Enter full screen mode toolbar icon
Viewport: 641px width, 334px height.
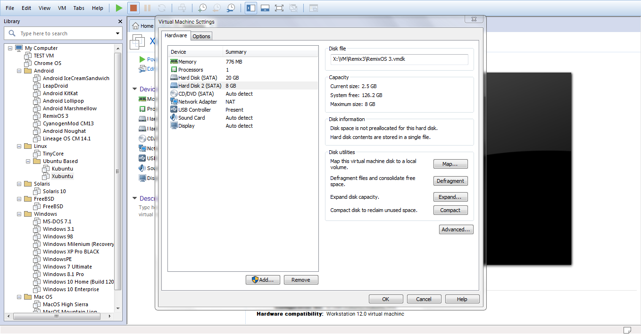279,8
